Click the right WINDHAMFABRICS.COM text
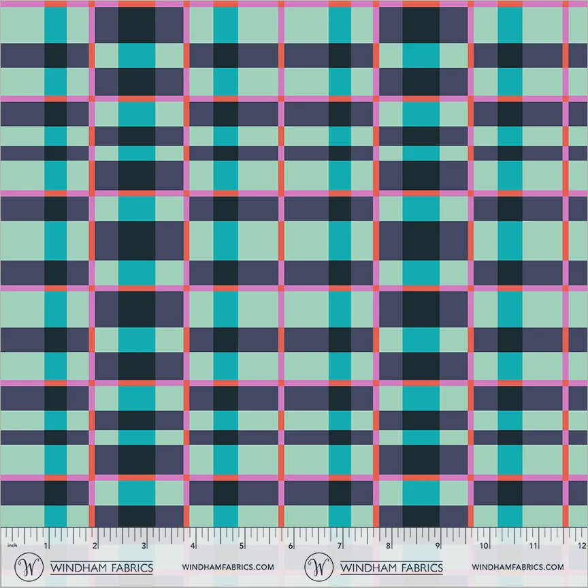 pyautogui.click(x=518, y=567)
